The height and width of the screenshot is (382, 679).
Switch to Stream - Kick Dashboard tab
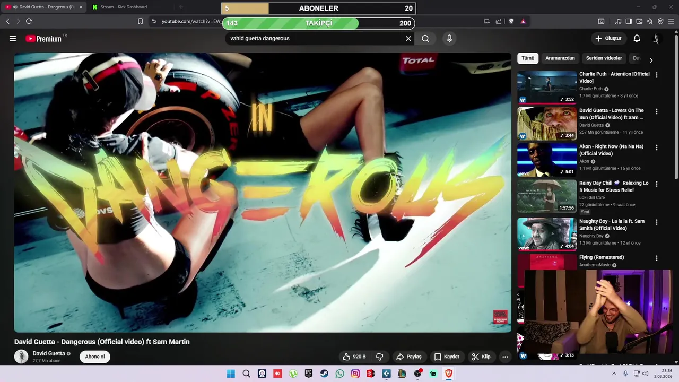point(124,7)
